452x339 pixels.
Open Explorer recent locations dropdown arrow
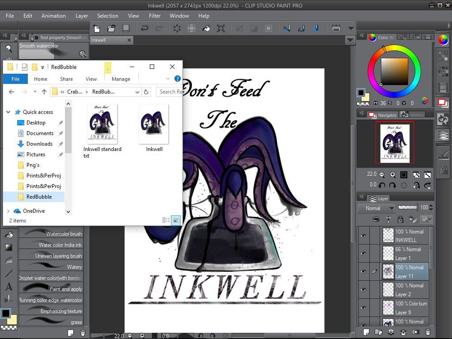tap(35, 91)
